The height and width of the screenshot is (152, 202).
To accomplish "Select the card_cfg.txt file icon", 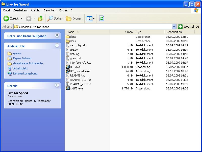I will click(68, 45).
